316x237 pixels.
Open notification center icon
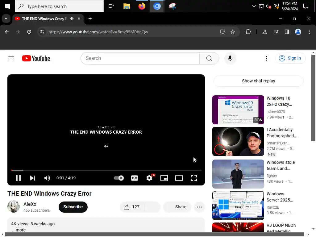pyautogui.click(x=306, y=6)
